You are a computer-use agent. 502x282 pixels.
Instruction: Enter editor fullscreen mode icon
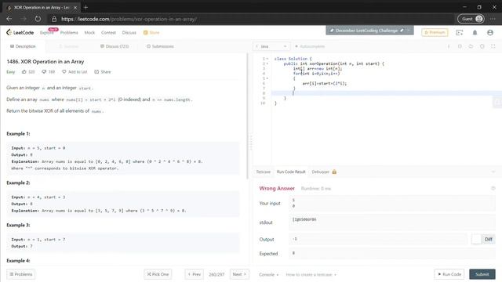(493, 46)
